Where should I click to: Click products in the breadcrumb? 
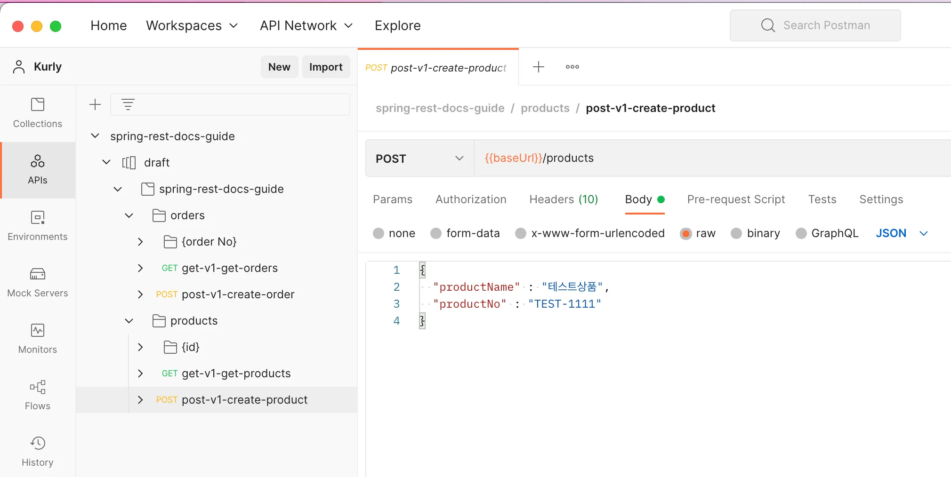pyautogui.click(x=545, y=108)
